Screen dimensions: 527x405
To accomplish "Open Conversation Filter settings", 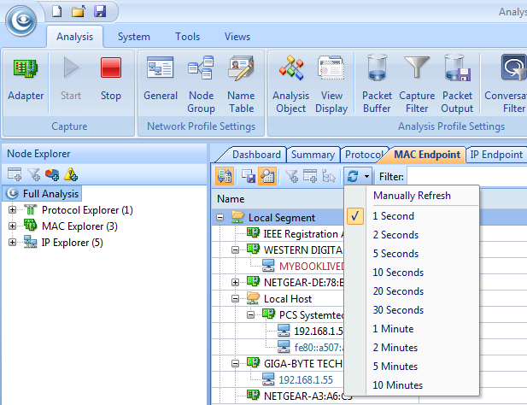I will pos(506,84).
